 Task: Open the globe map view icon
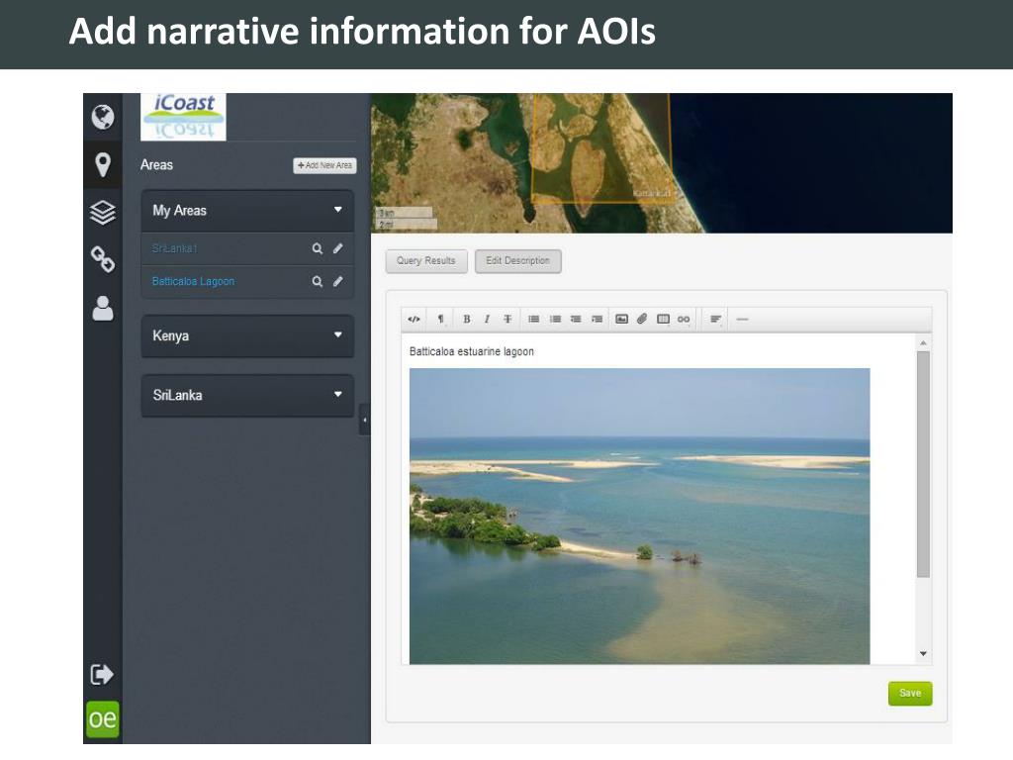click(103, 117)
